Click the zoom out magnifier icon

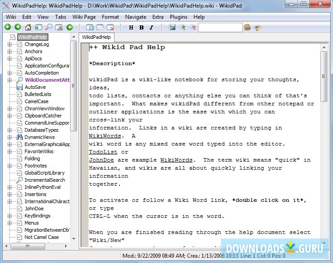pos(193,27)
